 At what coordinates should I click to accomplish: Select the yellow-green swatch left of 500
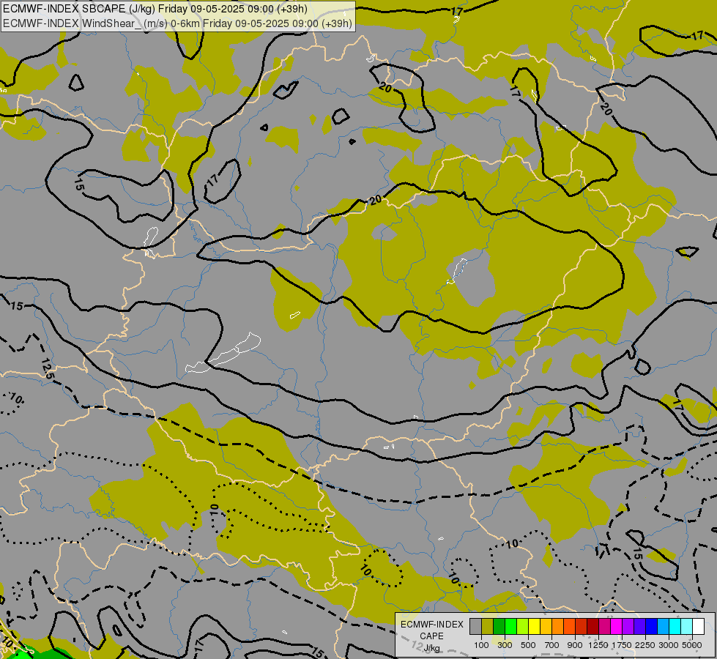pyautogui.click(x=523, y=626)
